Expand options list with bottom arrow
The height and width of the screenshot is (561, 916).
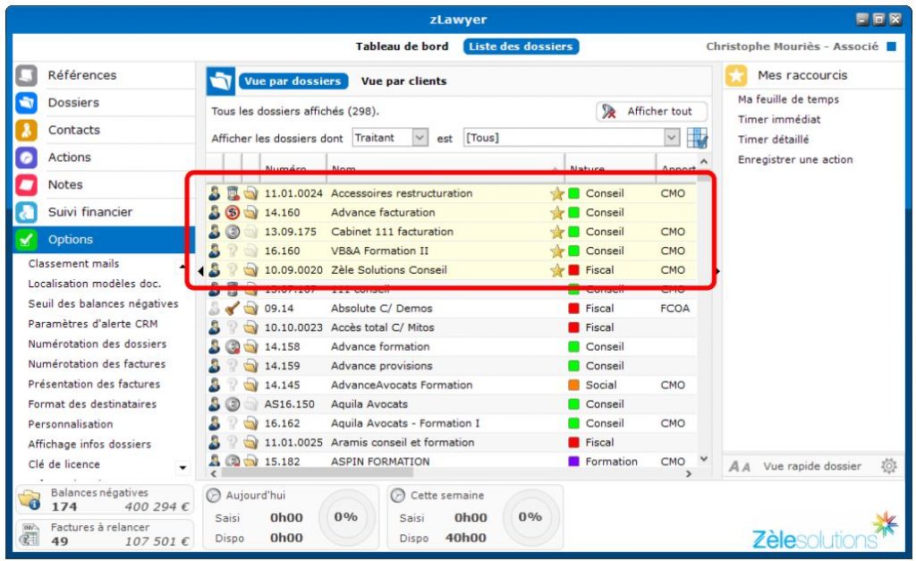(x=183, y=467)
